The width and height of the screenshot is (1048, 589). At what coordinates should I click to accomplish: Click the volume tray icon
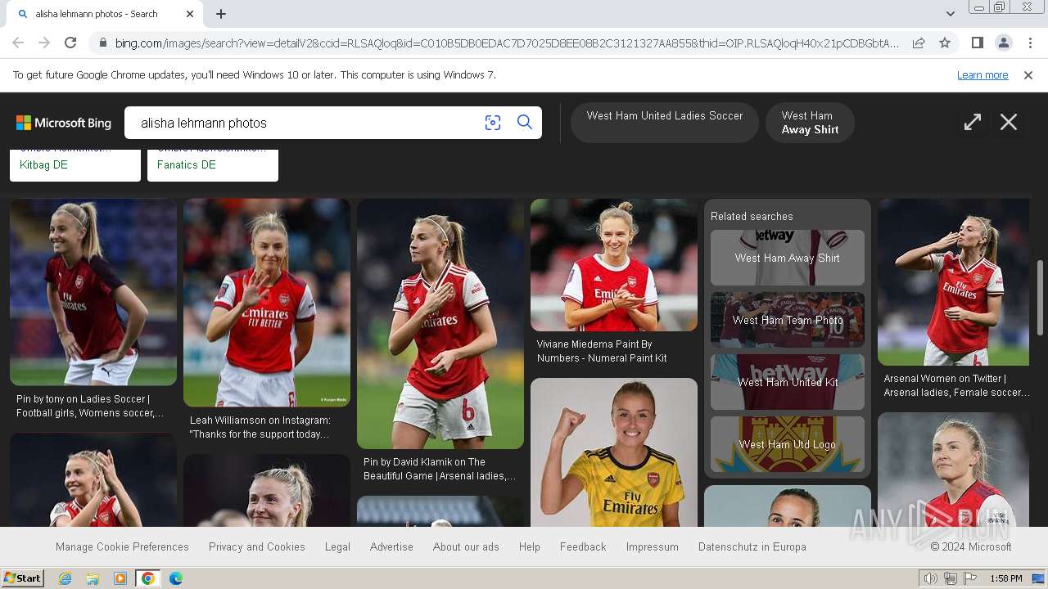click(x=931, y=578)
